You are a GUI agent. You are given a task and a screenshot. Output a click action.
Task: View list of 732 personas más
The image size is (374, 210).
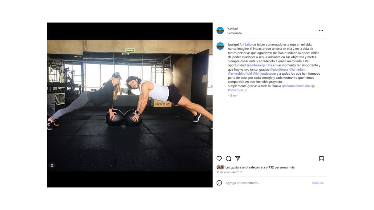(x=282, y=167)
